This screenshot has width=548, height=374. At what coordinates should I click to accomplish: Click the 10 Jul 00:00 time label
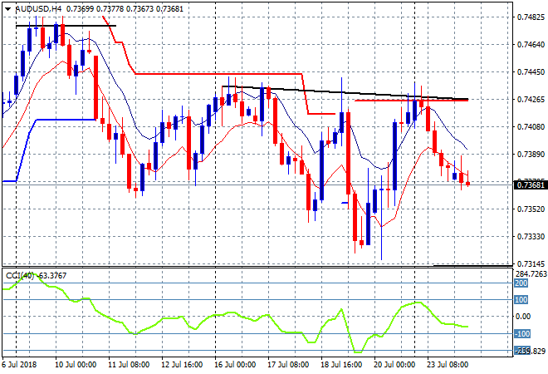76,365
